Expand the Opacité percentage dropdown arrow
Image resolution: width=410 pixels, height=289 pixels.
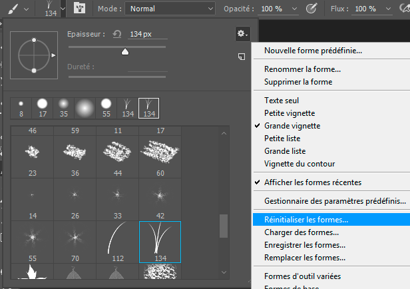[294, 9]
